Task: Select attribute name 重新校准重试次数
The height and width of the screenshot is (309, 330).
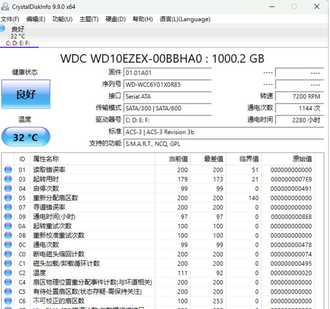Action: coord(59,235)
